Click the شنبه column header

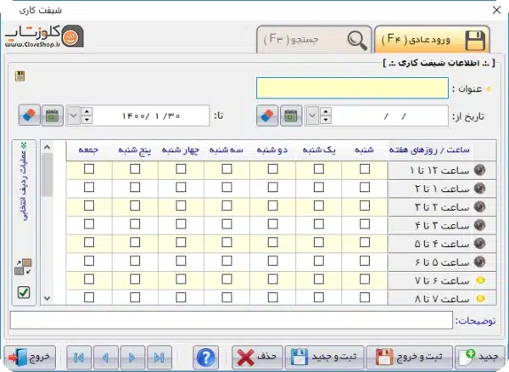tap(364, 150)
